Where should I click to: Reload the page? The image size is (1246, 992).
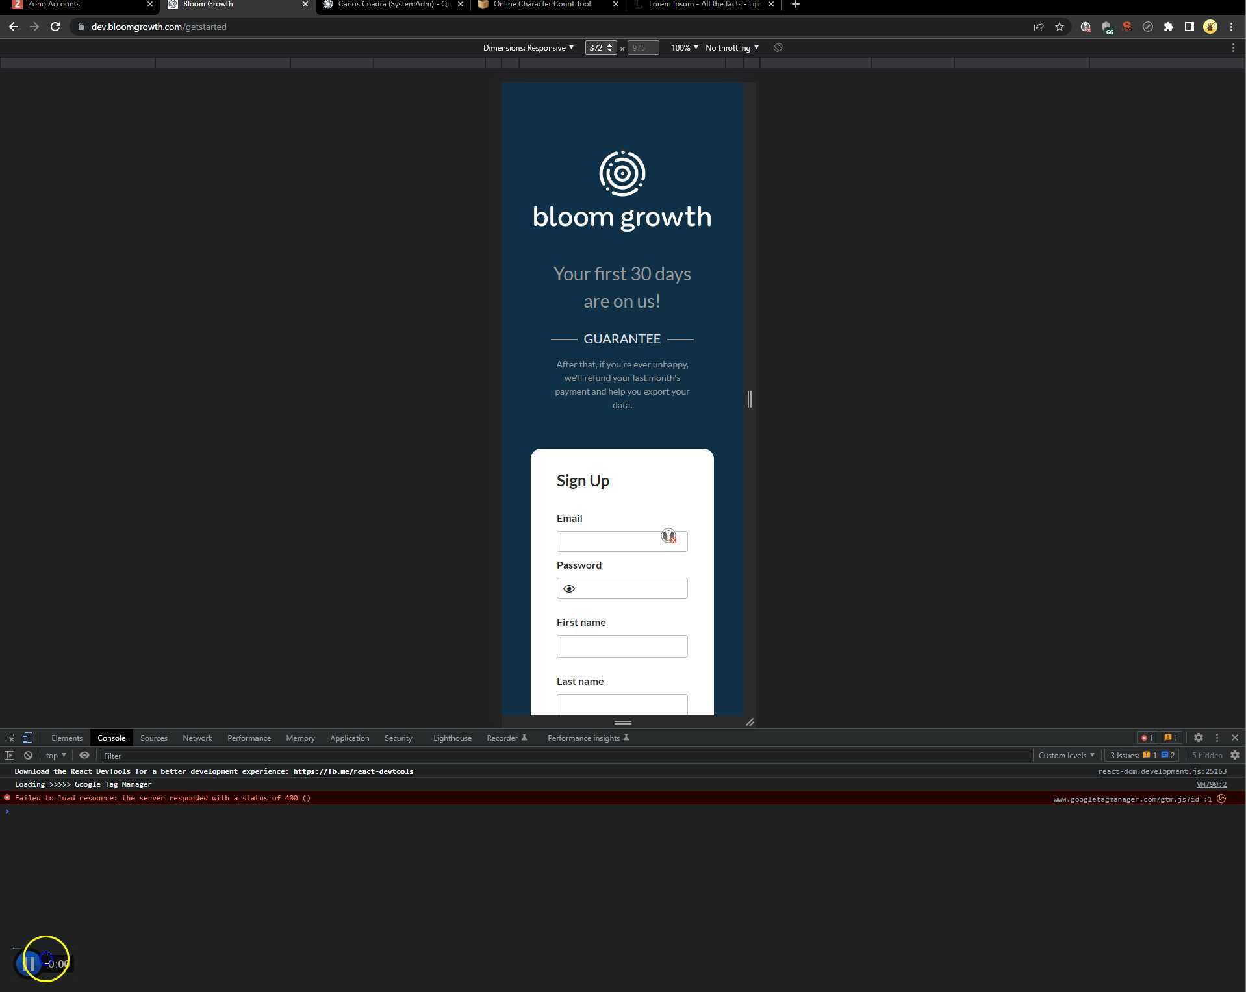point(55,27)
